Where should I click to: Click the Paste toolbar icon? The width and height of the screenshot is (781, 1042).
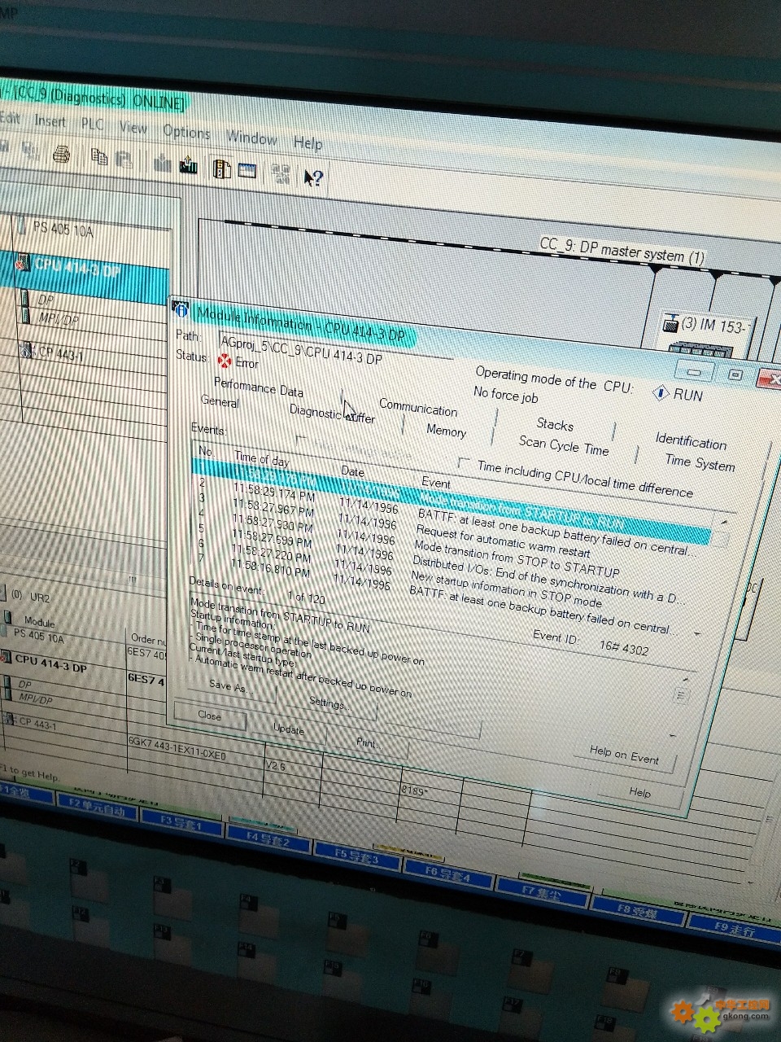click(124, 159)
